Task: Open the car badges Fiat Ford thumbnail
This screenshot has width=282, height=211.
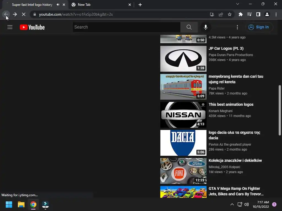Action: [183, 171]
